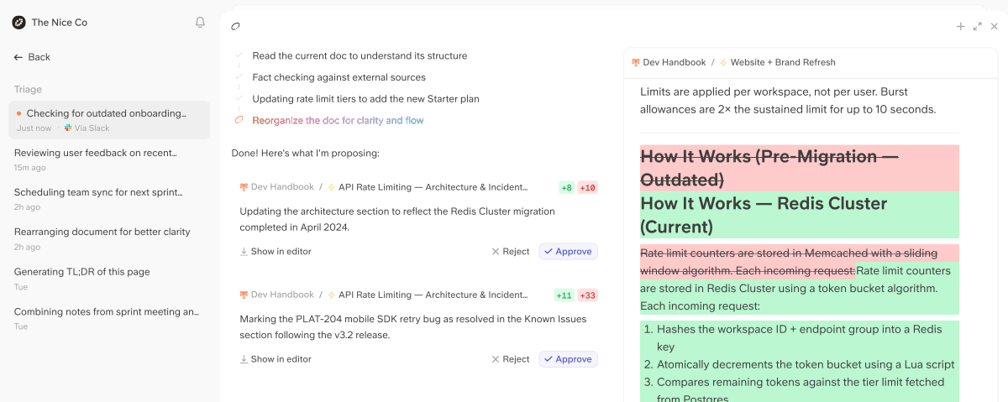Click Dev Handbook book icon in preview breadcrumb

pyautogui.click(x=636, y=62)
